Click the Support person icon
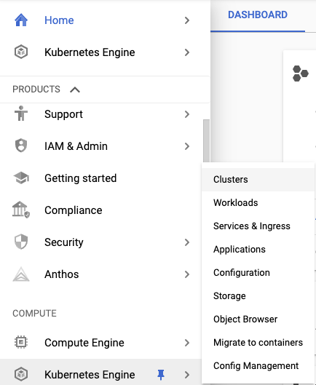Image resolution: width=316 pixels, height=385 pixels. pyautogui.click(x=21, y=114)
